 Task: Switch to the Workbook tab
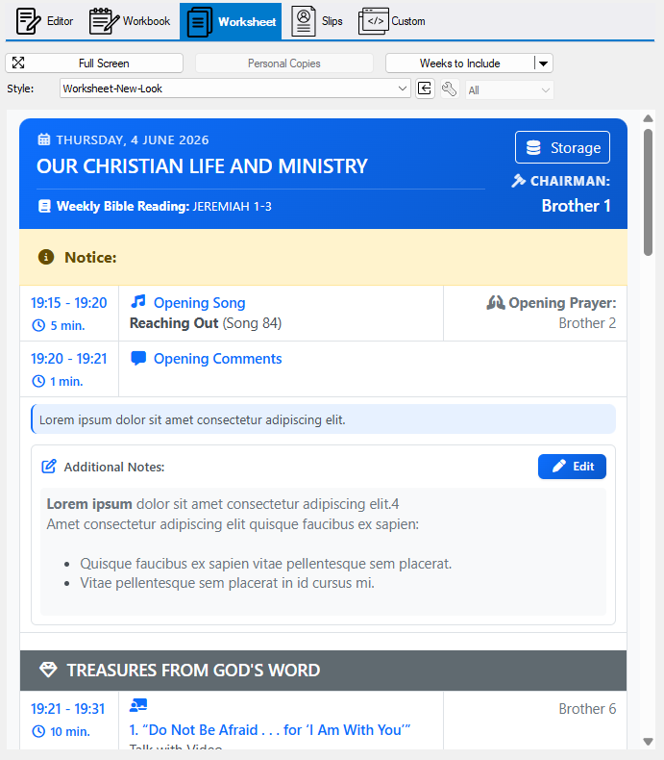point(130,21)
